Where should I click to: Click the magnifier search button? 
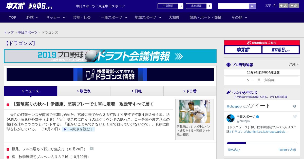click(252, 6)
